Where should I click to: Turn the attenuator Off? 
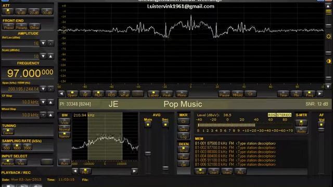[8, 11]
